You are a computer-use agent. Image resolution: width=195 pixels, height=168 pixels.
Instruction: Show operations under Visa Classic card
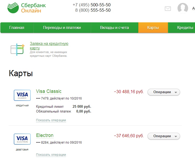tap(51, 120)
